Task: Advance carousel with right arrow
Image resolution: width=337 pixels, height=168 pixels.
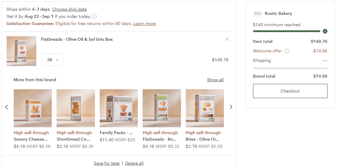Action: (x=231, y=107)
